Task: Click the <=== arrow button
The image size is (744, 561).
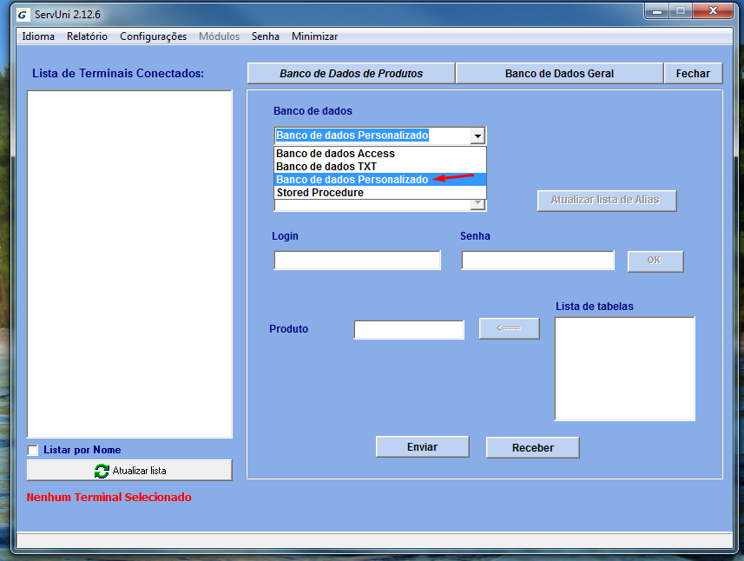Action: pyautogui.click(x=509, y=328)
